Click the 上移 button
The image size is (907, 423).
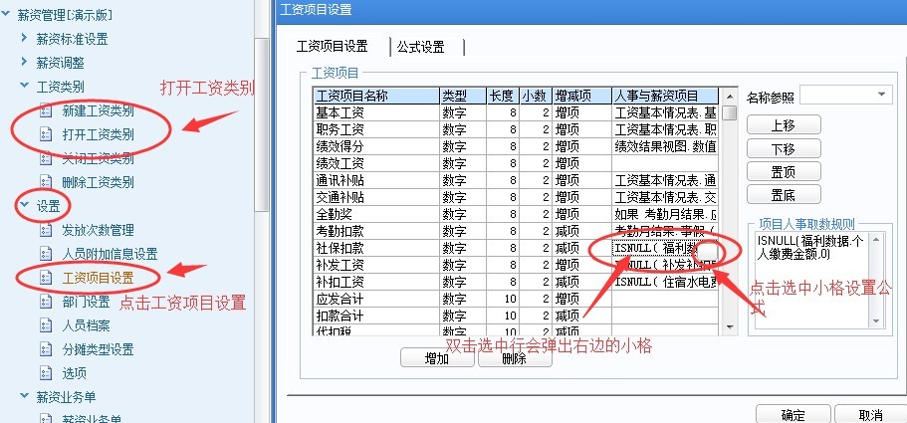point(783,124)
